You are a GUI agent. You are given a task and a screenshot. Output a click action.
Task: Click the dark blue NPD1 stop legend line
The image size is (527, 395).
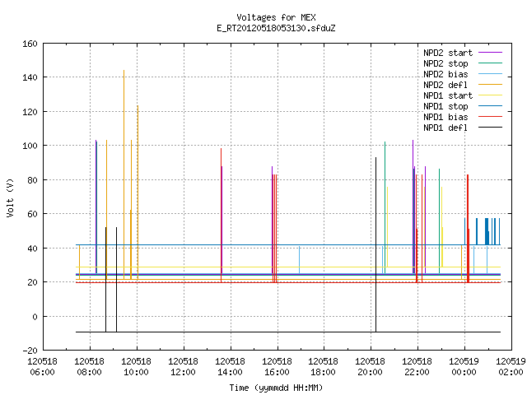coord(490,106)
